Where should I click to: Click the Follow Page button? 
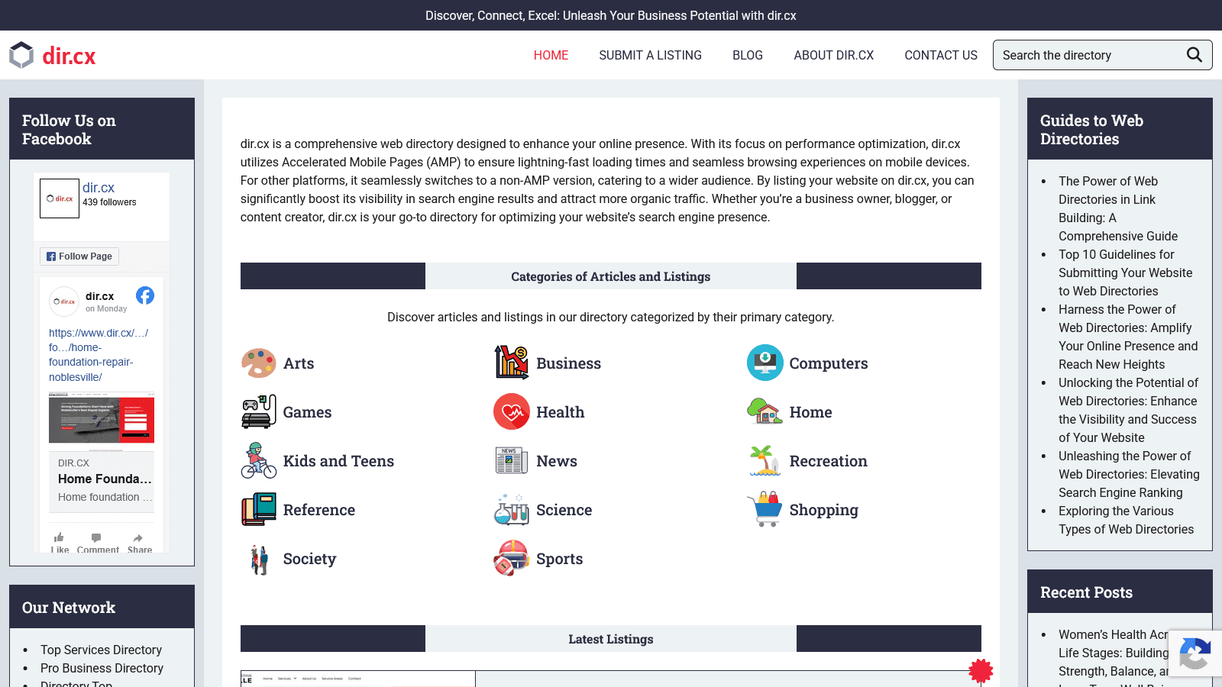click(x=79, y=256)
